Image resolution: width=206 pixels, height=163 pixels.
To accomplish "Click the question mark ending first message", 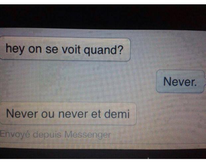I will pos(120,50).
